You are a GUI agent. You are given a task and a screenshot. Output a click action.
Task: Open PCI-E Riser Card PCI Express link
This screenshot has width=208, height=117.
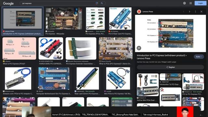click(x=120, y=34)
